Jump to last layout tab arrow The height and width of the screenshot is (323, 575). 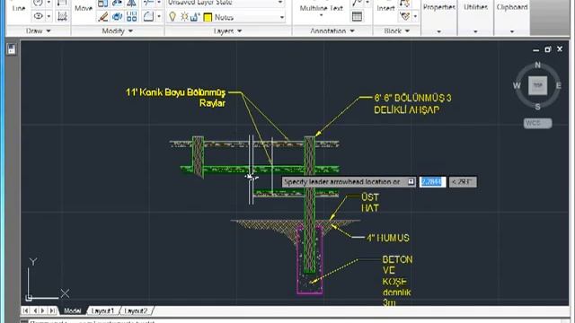(x=52, y=310)
